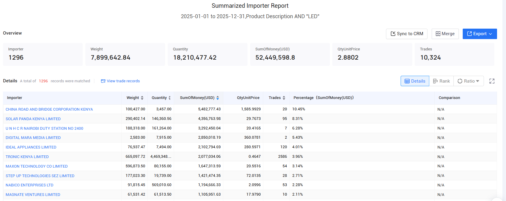Sort table by Quantity column arrows
The image size is (506, 201).
click(170, 98)
